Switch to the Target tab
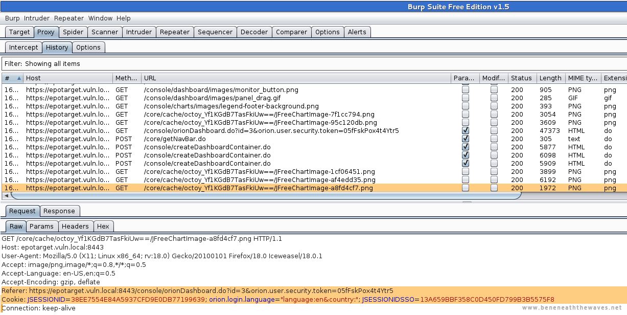The image size is (627, 315). pos(19,32)
